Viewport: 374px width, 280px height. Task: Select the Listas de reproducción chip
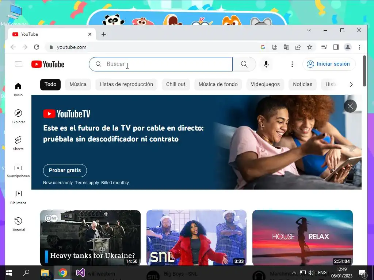(x=126, y=84)
